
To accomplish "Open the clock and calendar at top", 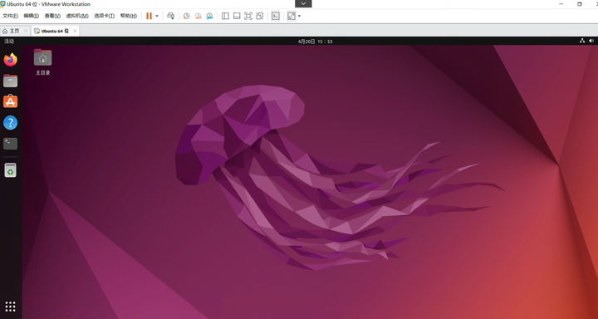I will 315,42.
